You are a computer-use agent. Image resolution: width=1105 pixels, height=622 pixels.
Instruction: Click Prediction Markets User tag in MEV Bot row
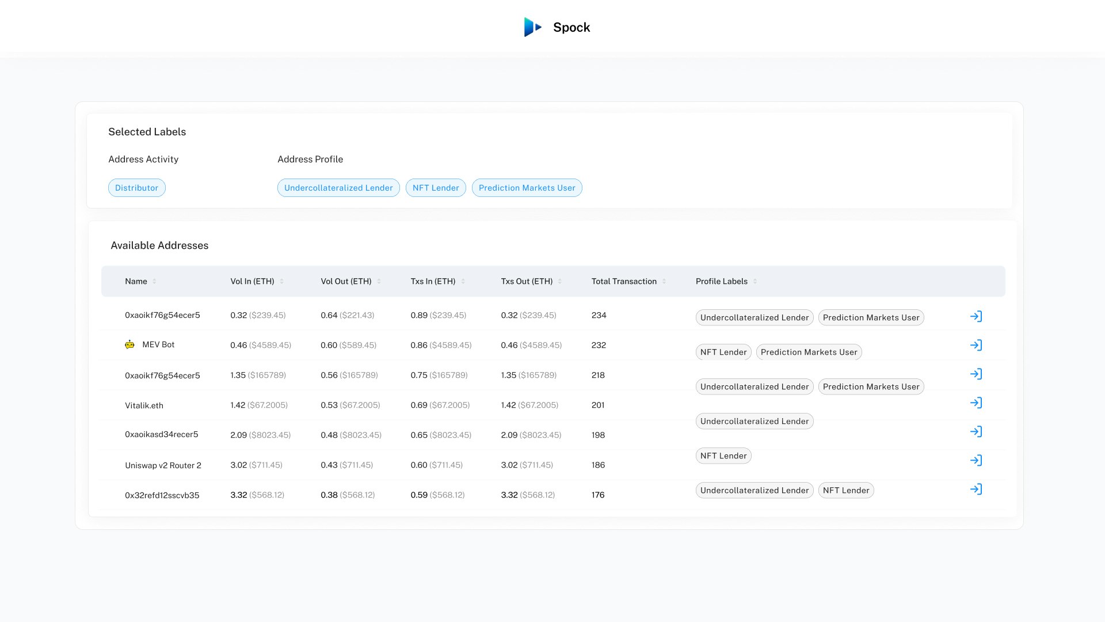[x=809, y=352]
